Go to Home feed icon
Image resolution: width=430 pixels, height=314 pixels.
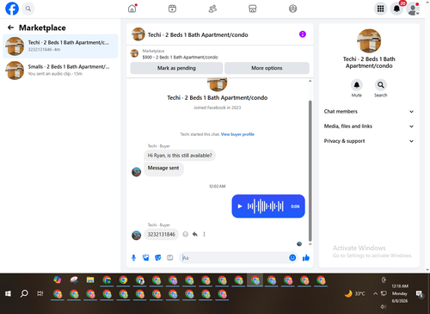[x=132, y=9]
